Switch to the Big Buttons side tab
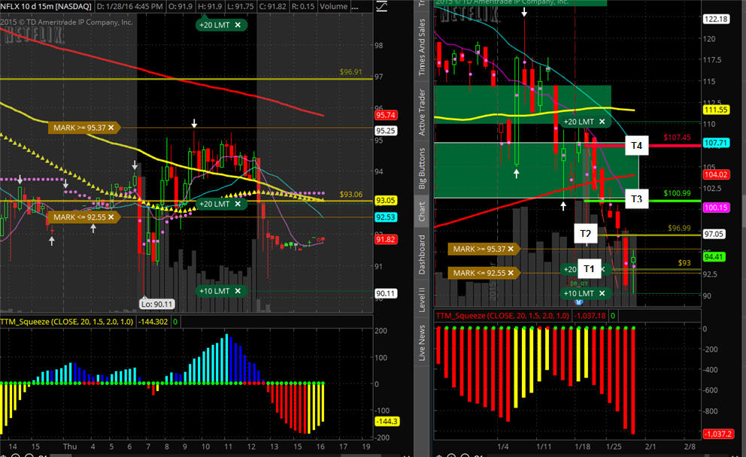Image resolution: width=746 pixels, height=457 pixels. pyautogui.click(x=422, y=168)
